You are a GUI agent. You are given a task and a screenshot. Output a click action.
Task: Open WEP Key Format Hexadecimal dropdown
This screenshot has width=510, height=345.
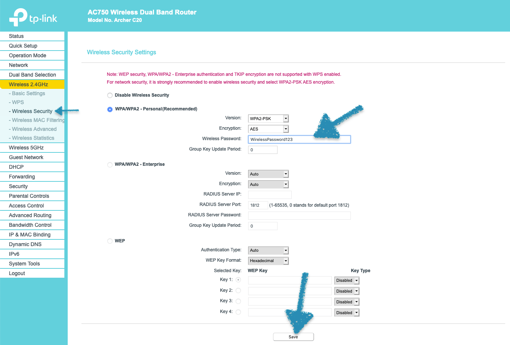tap(268, 261)
